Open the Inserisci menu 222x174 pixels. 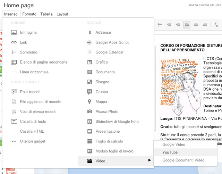click(x=11, y=14)
